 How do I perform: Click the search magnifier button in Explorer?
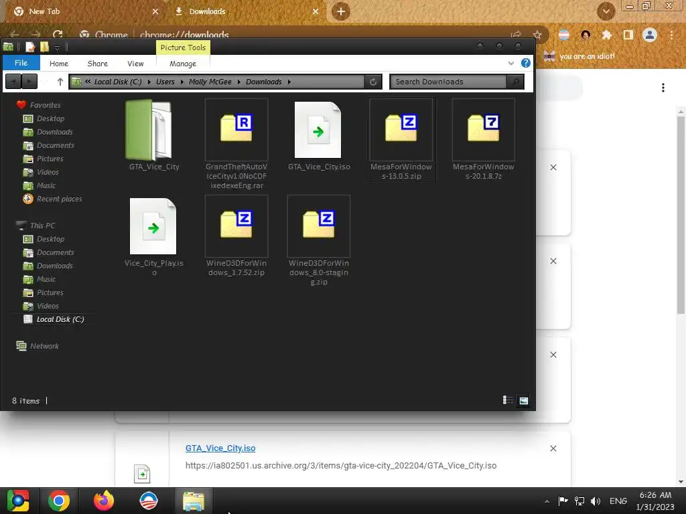[x=515, y=82]
